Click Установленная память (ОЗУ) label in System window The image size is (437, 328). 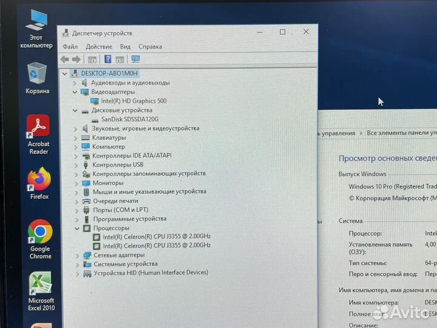pyautogui.click(x=381, y=248)
